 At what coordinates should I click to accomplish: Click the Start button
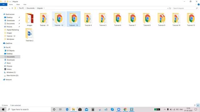tap(3, 109)
